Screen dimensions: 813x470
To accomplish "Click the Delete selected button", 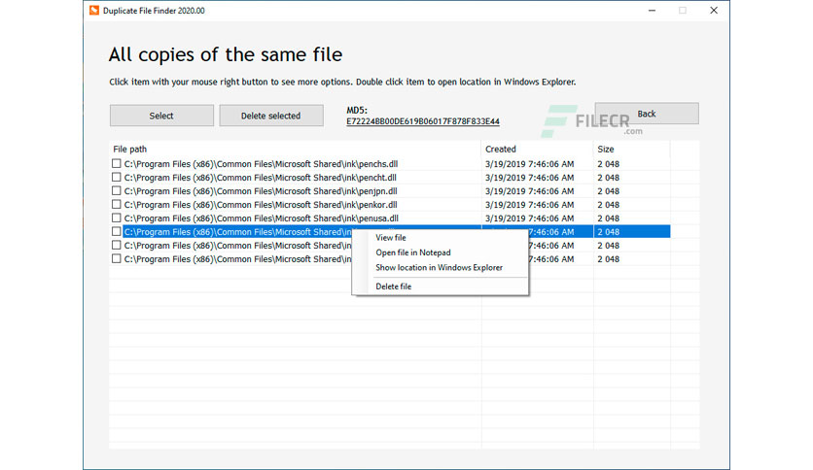I will [270, 116].
